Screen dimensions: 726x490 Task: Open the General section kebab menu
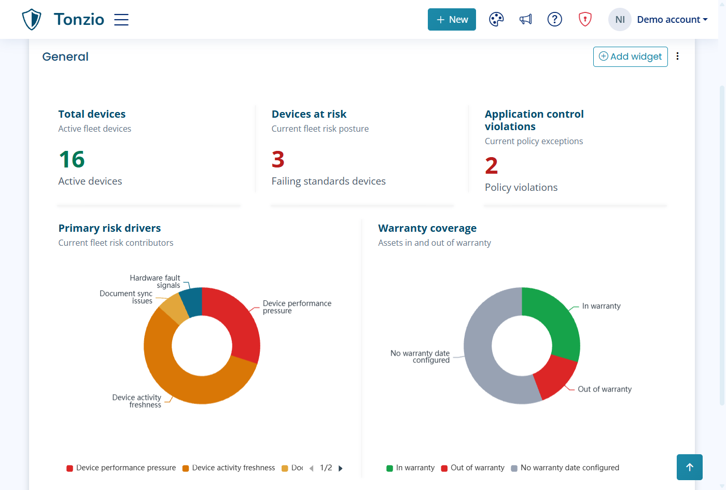[x=677, y=56]
